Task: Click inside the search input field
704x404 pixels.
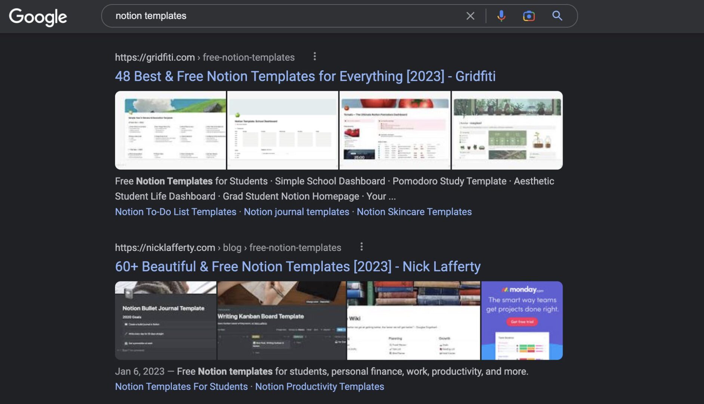Action: 262,16
